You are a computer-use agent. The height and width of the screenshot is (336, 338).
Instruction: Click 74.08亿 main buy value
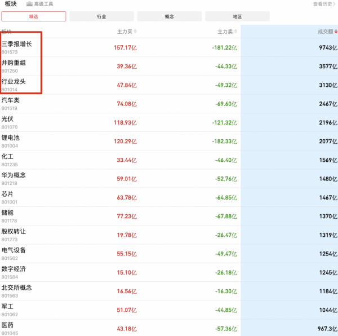click(127, 104)
